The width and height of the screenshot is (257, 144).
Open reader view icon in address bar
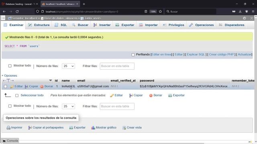coord(146,12)
